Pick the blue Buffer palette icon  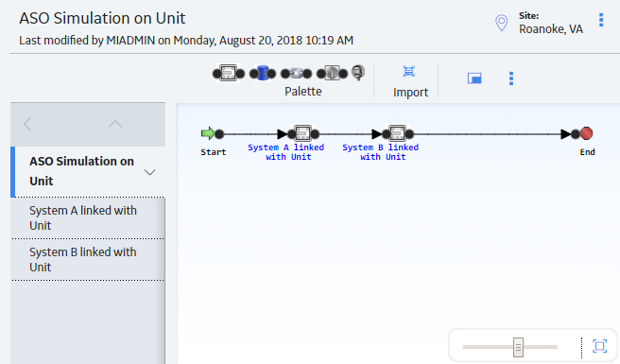[x=263, y=73]
